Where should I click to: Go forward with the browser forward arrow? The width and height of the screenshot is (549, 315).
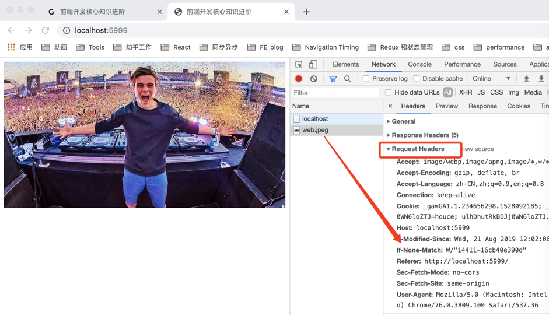28,30
